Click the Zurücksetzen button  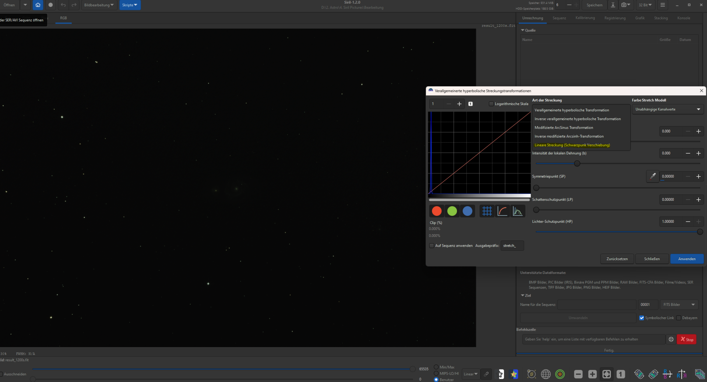click(617, 259)
